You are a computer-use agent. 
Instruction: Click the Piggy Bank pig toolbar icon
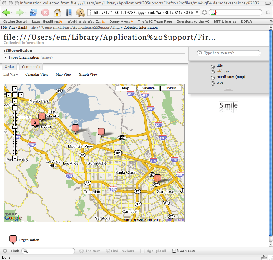tap(80, 12)
